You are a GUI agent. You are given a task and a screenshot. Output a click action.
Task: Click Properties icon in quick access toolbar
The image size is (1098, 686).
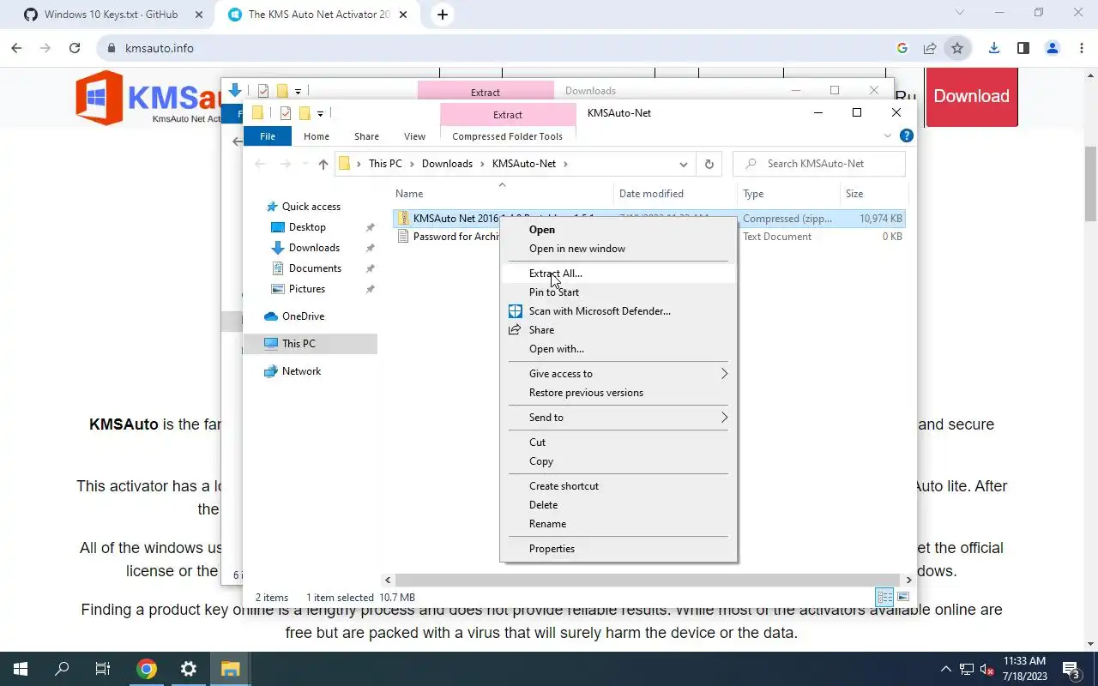pos(286,113)
